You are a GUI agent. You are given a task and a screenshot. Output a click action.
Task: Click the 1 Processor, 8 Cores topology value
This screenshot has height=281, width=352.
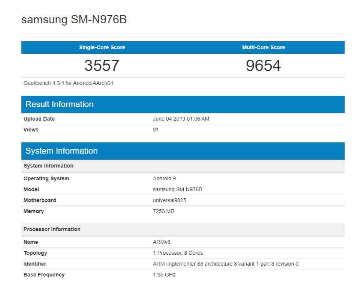pyautogui.click(x=178, y=253)
